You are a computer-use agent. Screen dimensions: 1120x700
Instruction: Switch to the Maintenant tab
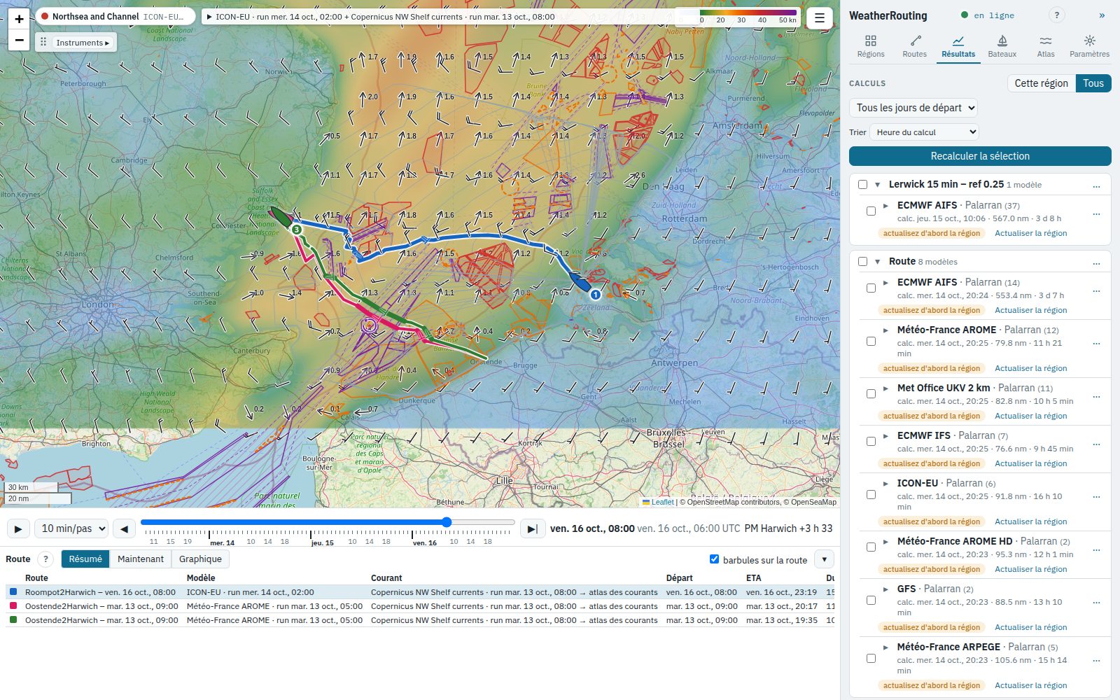(141, 559)
